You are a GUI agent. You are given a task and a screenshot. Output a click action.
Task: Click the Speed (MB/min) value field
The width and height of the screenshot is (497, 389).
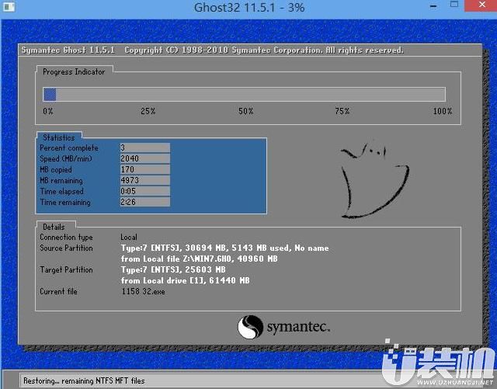(x=144, y=158)
